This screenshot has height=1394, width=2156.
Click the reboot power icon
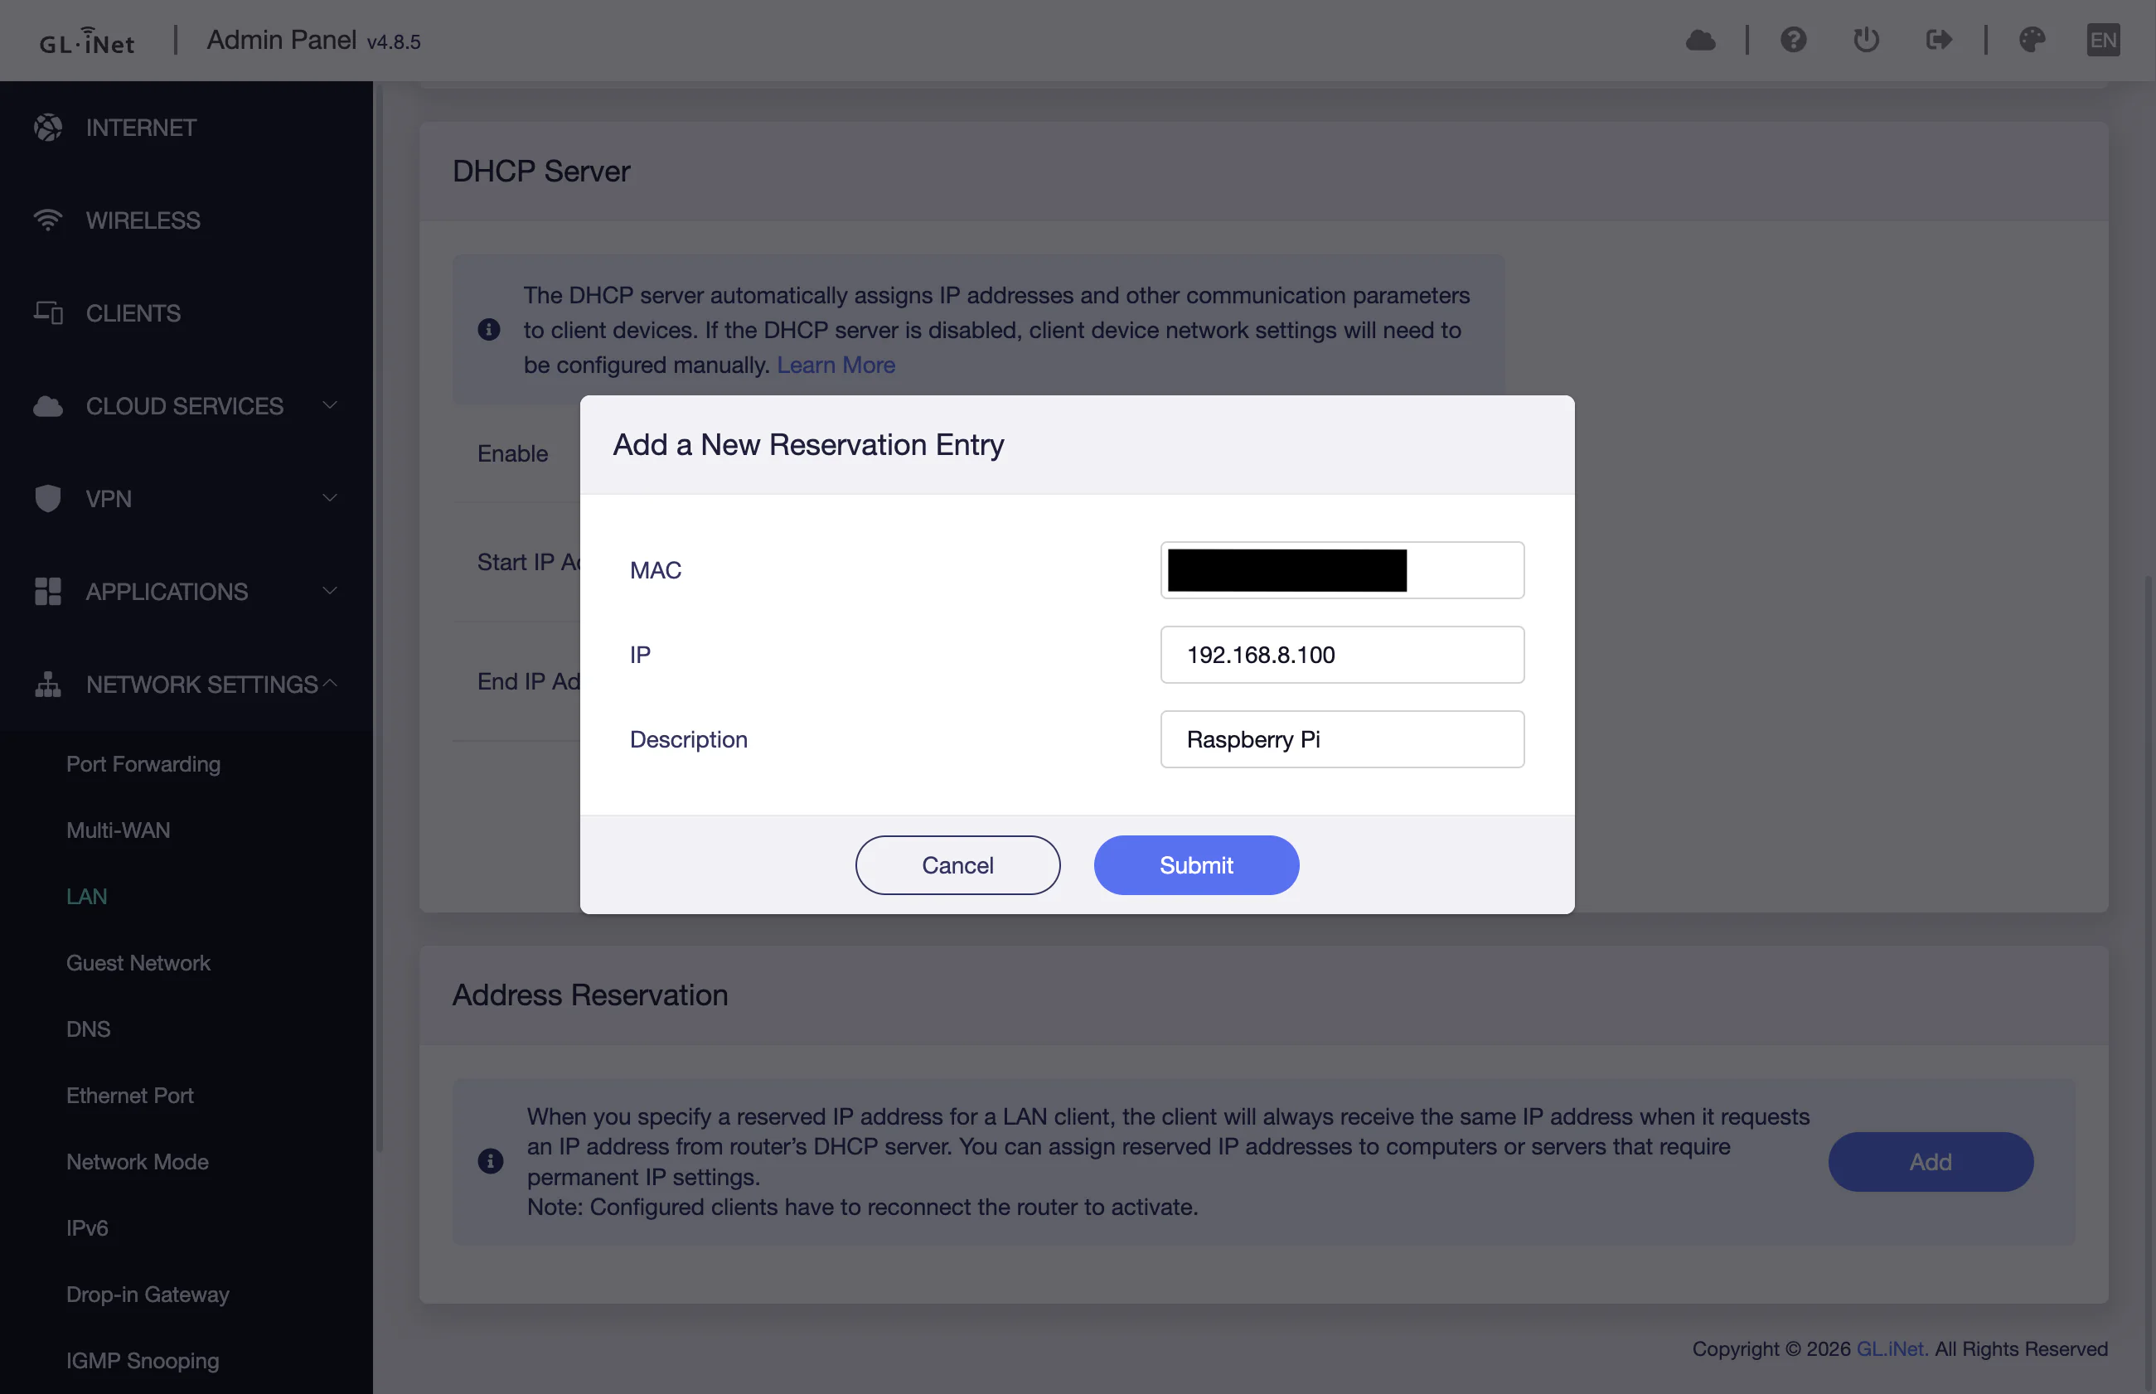click(x=1867, y=40)
